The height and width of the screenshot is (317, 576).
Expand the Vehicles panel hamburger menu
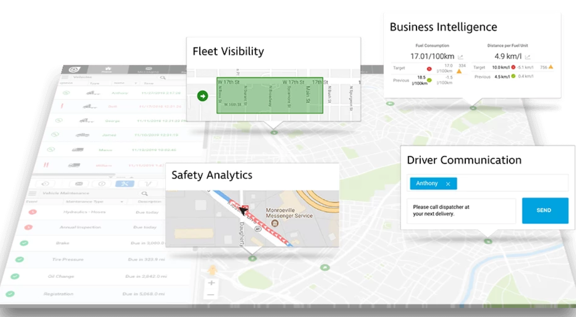point(65,78)
